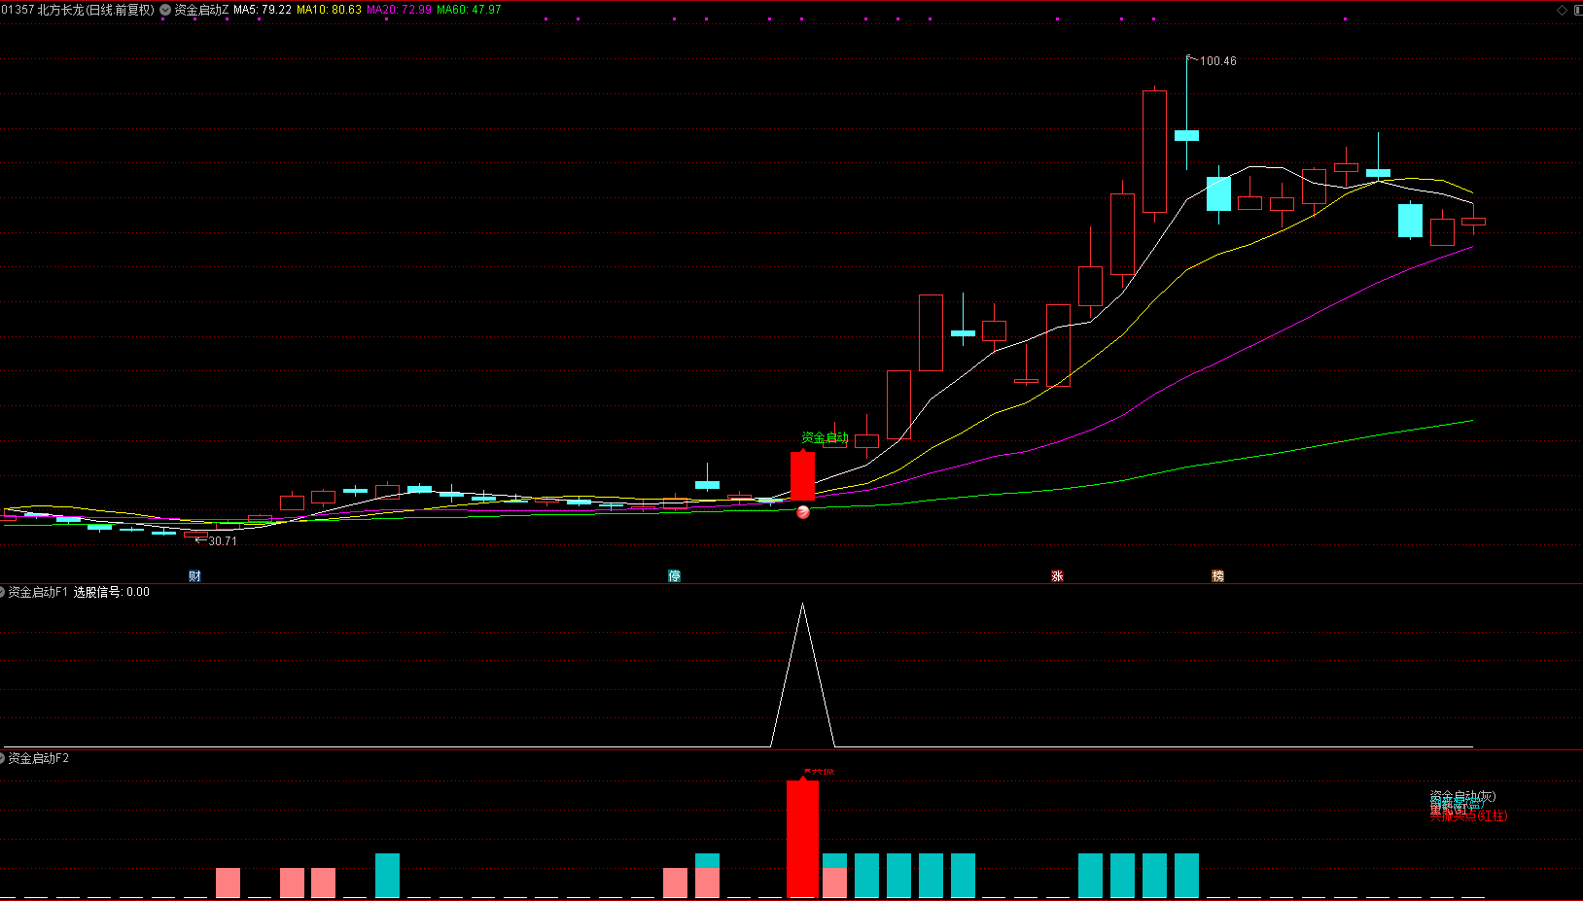Viewport: 1583px width, 901px height.
Task: Click the MA20: 72.99 label
Action: 399,10
